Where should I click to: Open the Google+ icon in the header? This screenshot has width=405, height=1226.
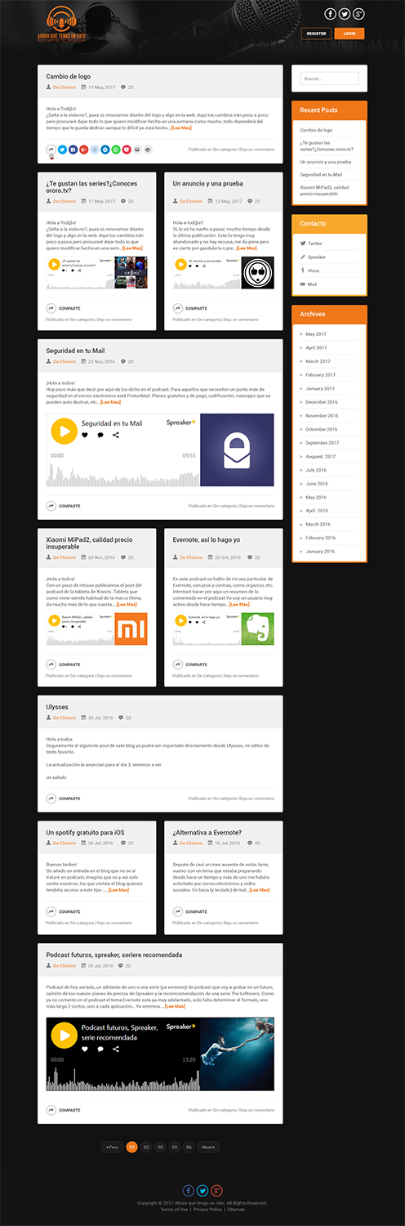[x=358, y=14]
